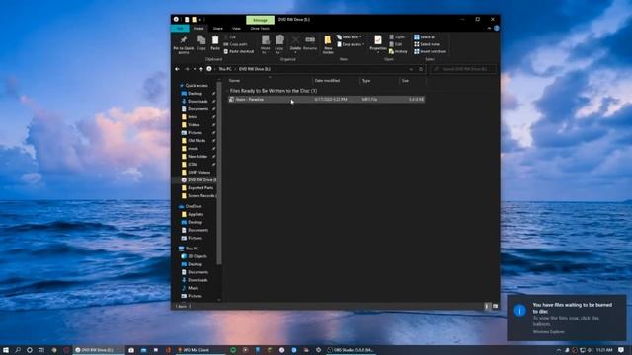This screenshot has height=355, width=632.
Task: Click the green Manage contextual tab
Action: [x=260, y=20]
